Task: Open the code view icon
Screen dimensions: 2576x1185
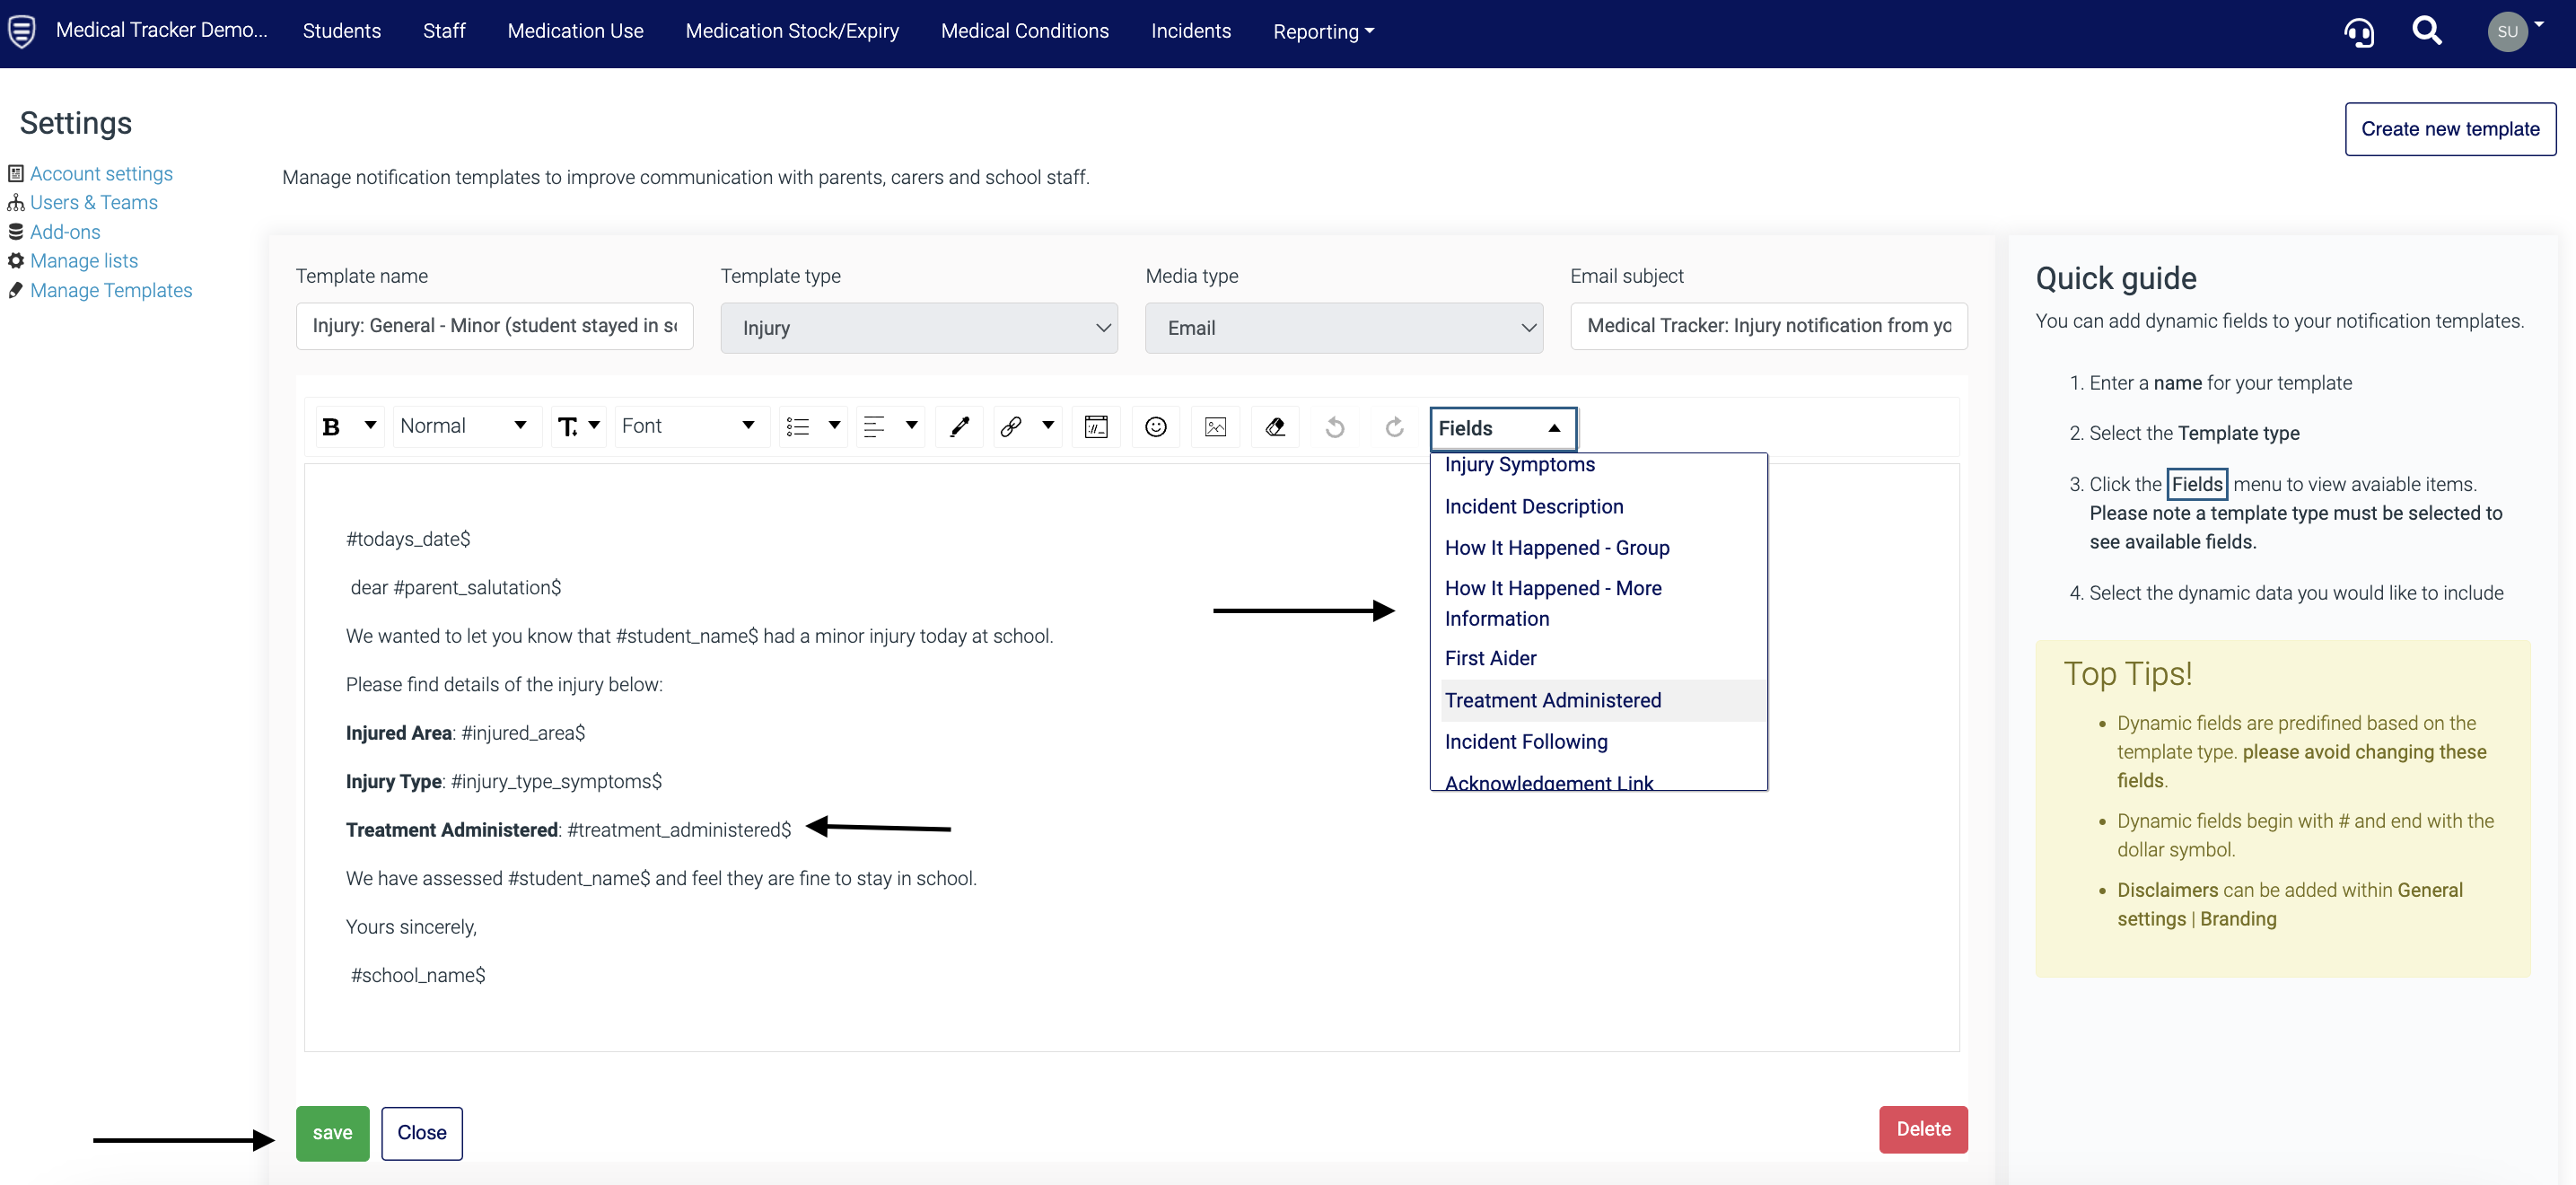Action: (x=1096, y=426)
